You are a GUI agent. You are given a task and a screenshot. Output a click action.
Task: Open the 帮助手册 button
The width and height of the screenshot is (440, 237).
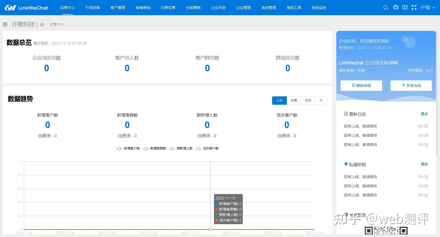[361, 85]
